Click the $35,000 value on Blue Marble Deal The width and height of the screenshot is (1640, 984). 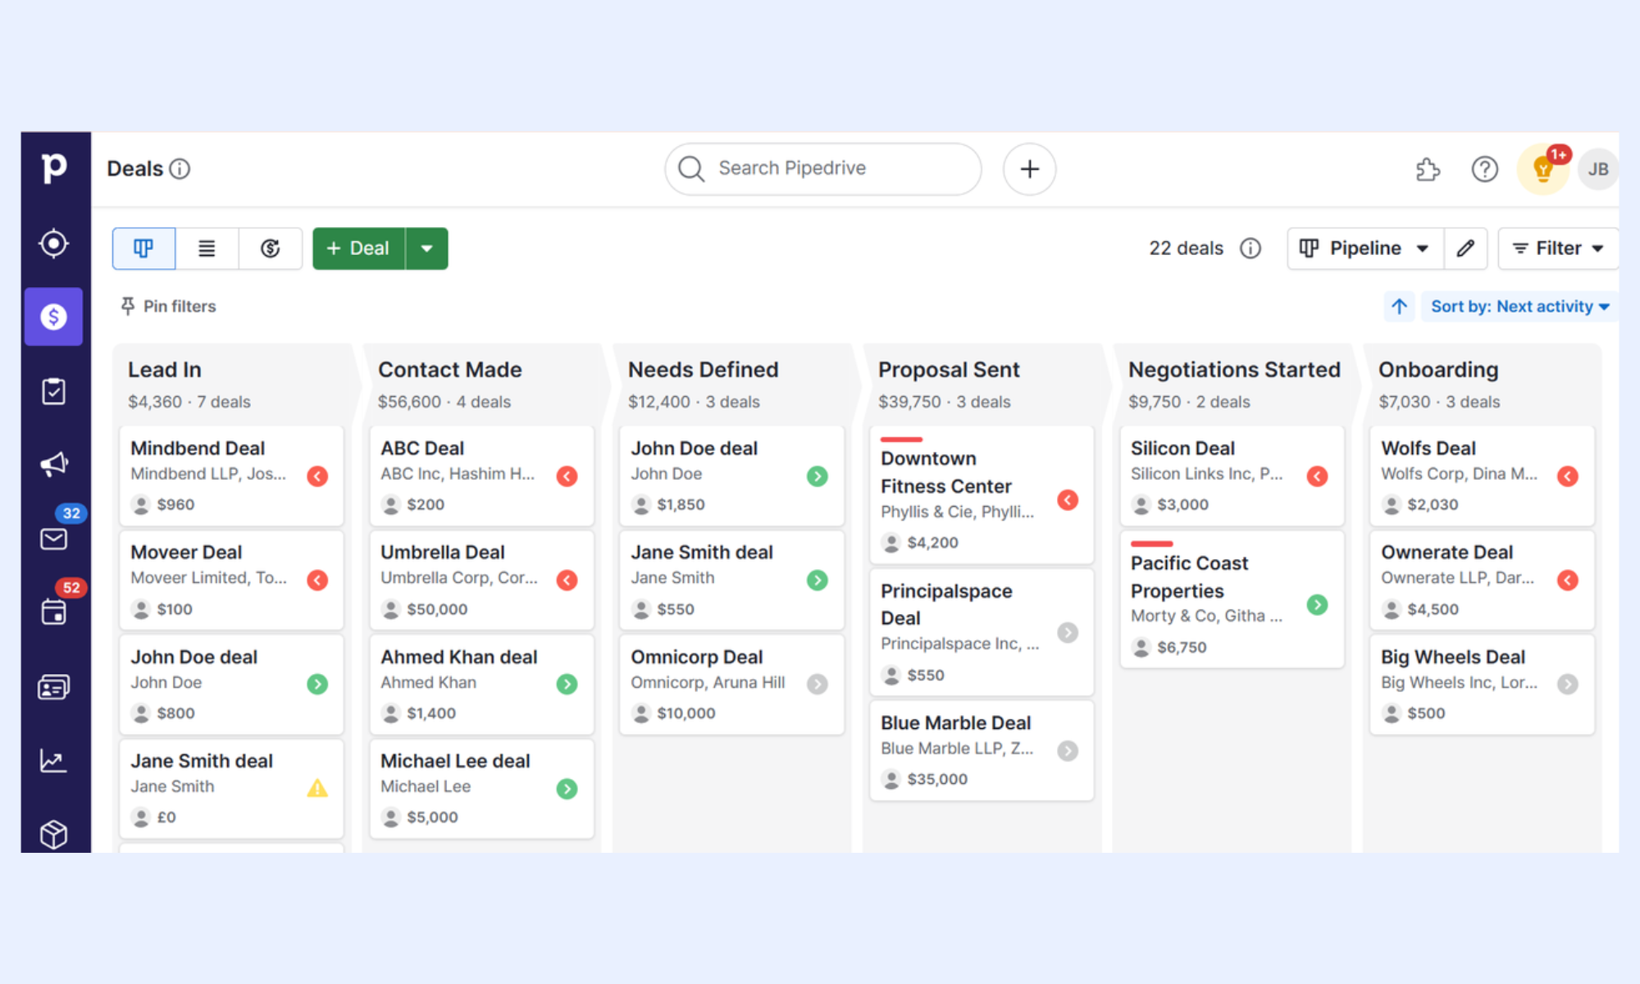click(x=937, y=779)
